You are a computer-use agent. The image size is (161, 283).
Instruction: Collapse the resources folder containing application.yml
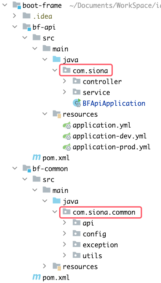click(44, 114)
